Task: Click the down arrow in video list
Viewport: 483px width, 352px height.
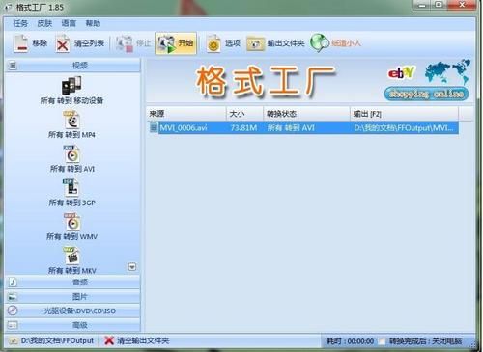Action: pyautogui.click(x=132, y=267)
